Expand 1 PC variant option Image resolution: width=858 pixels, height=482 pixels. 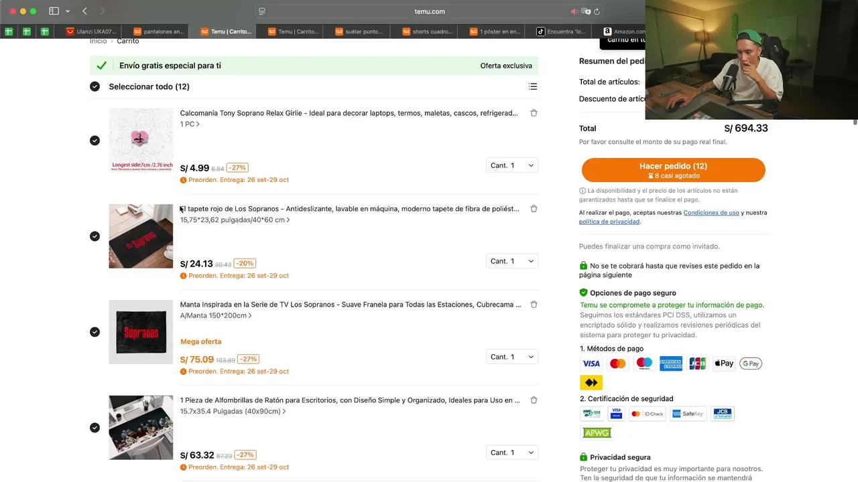pos(190,125)
